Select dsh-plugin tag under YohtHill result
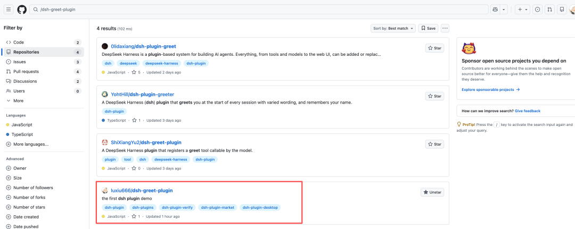The height and width of the screenshot is (229, 575). [x=114, y=111]
